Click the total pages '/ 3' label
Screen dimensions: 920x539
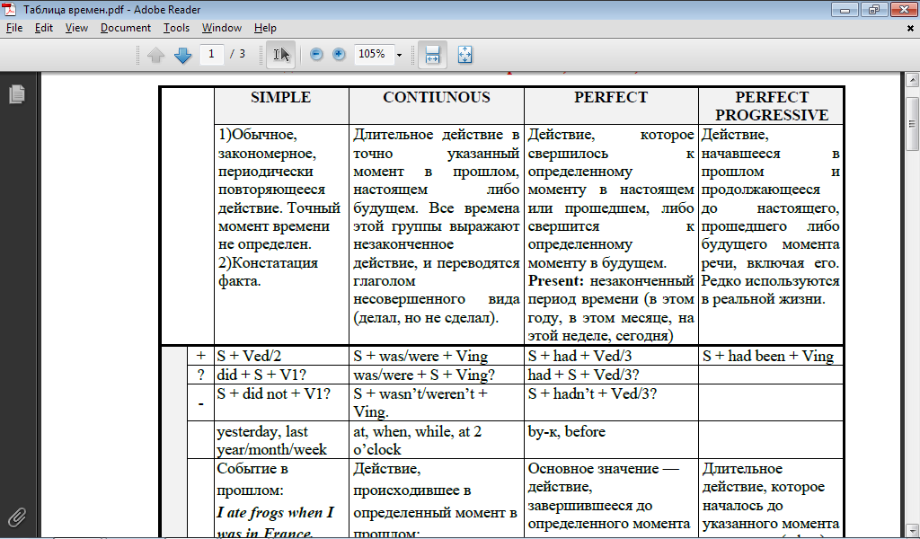click(x=237, y=54)
